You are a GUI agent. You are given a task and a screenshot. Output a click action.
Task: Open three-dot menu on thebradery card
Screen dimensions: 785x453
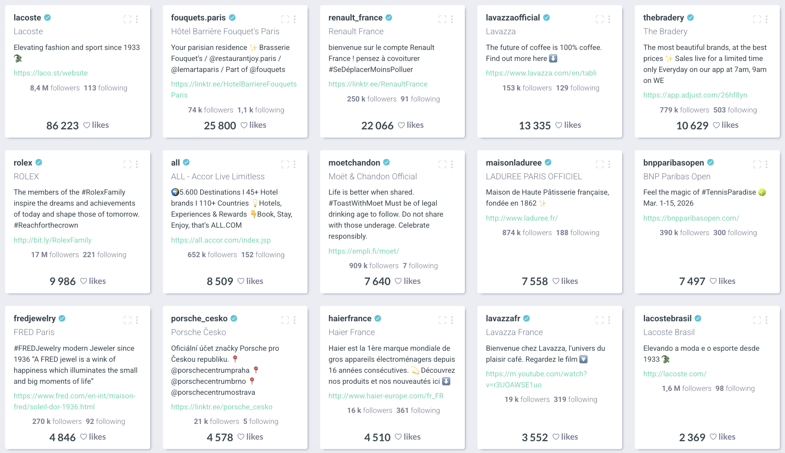click(x=767, y=19)
